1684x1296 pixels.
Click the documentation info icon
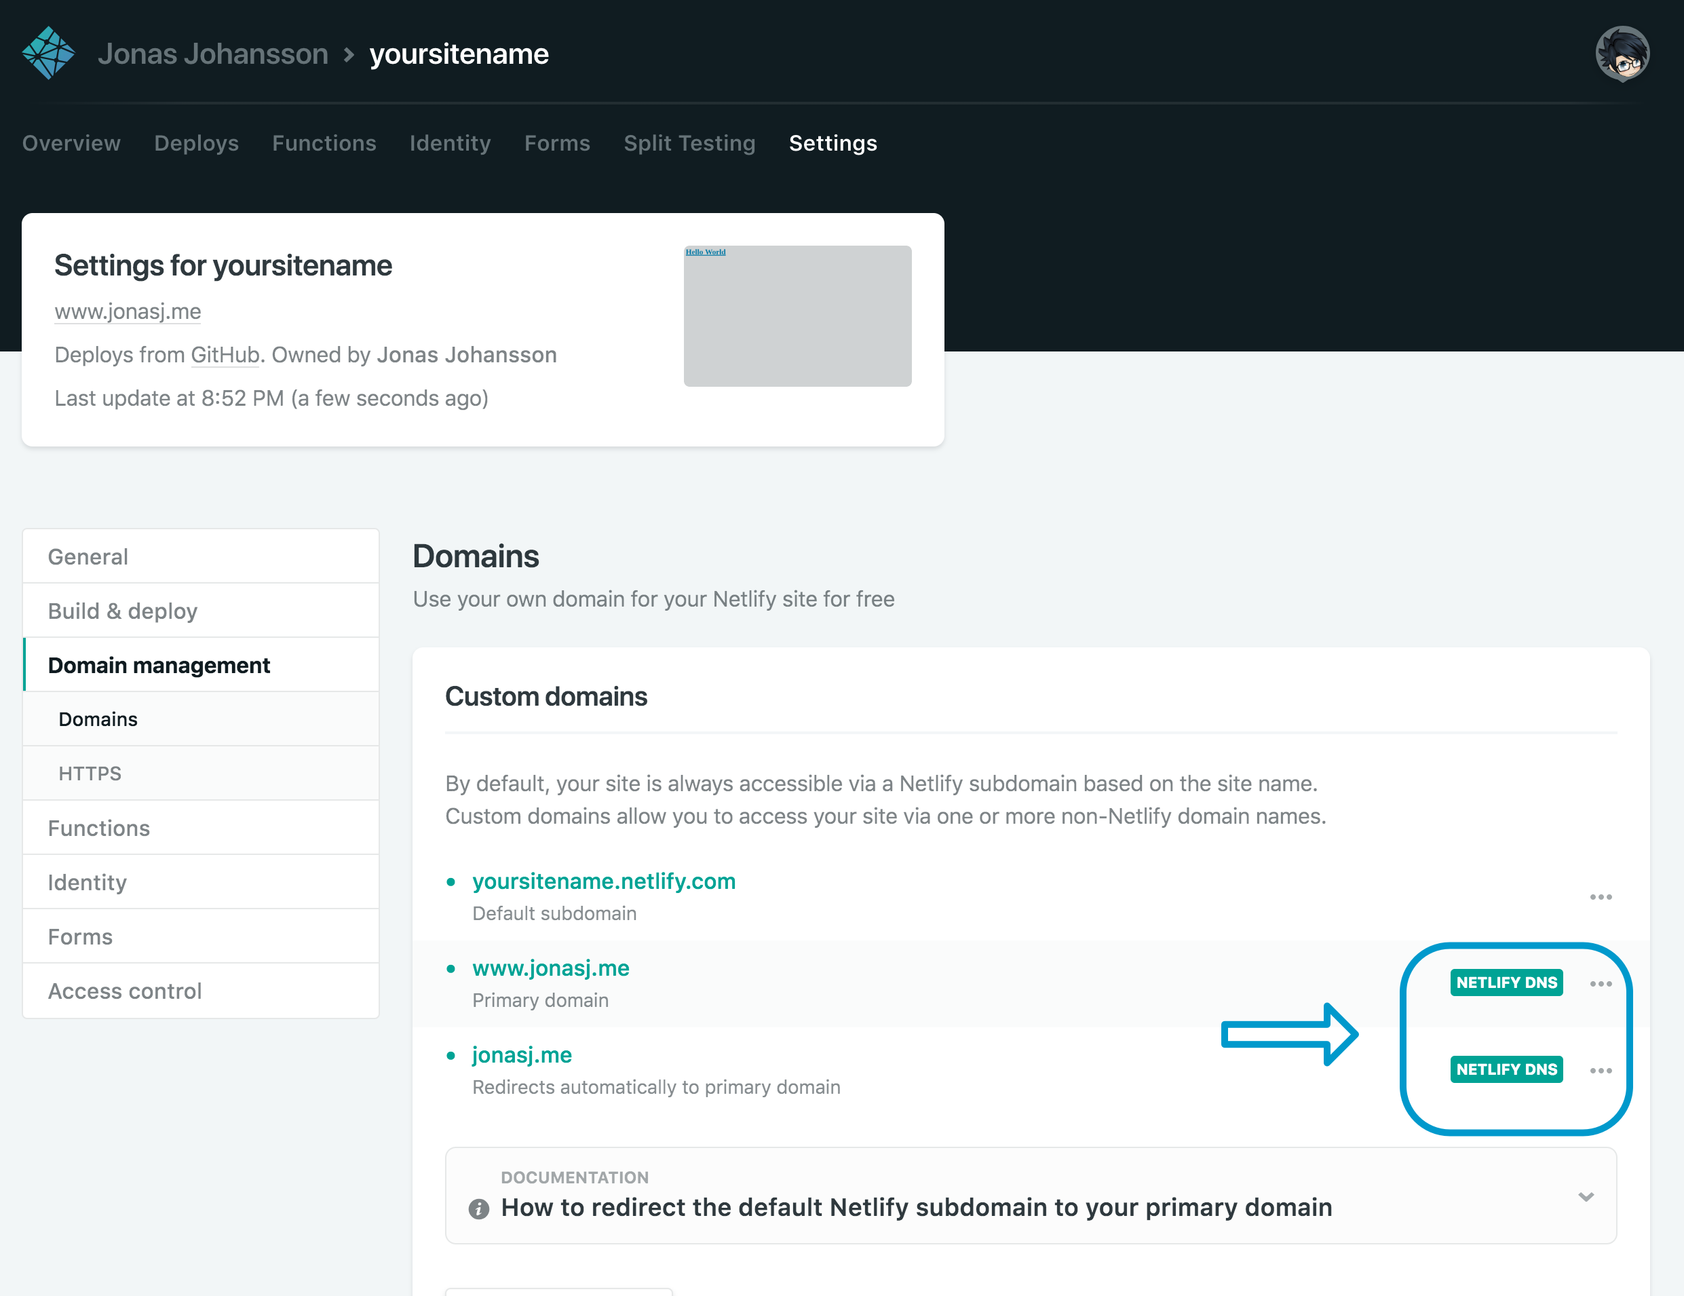[x=479, y=1208]
